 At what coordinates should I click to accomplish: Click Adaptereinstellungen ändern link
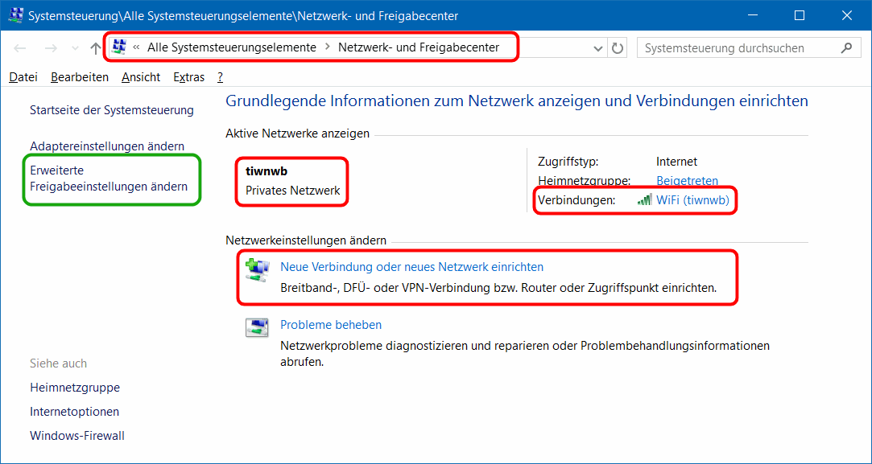tap(107, 146)
